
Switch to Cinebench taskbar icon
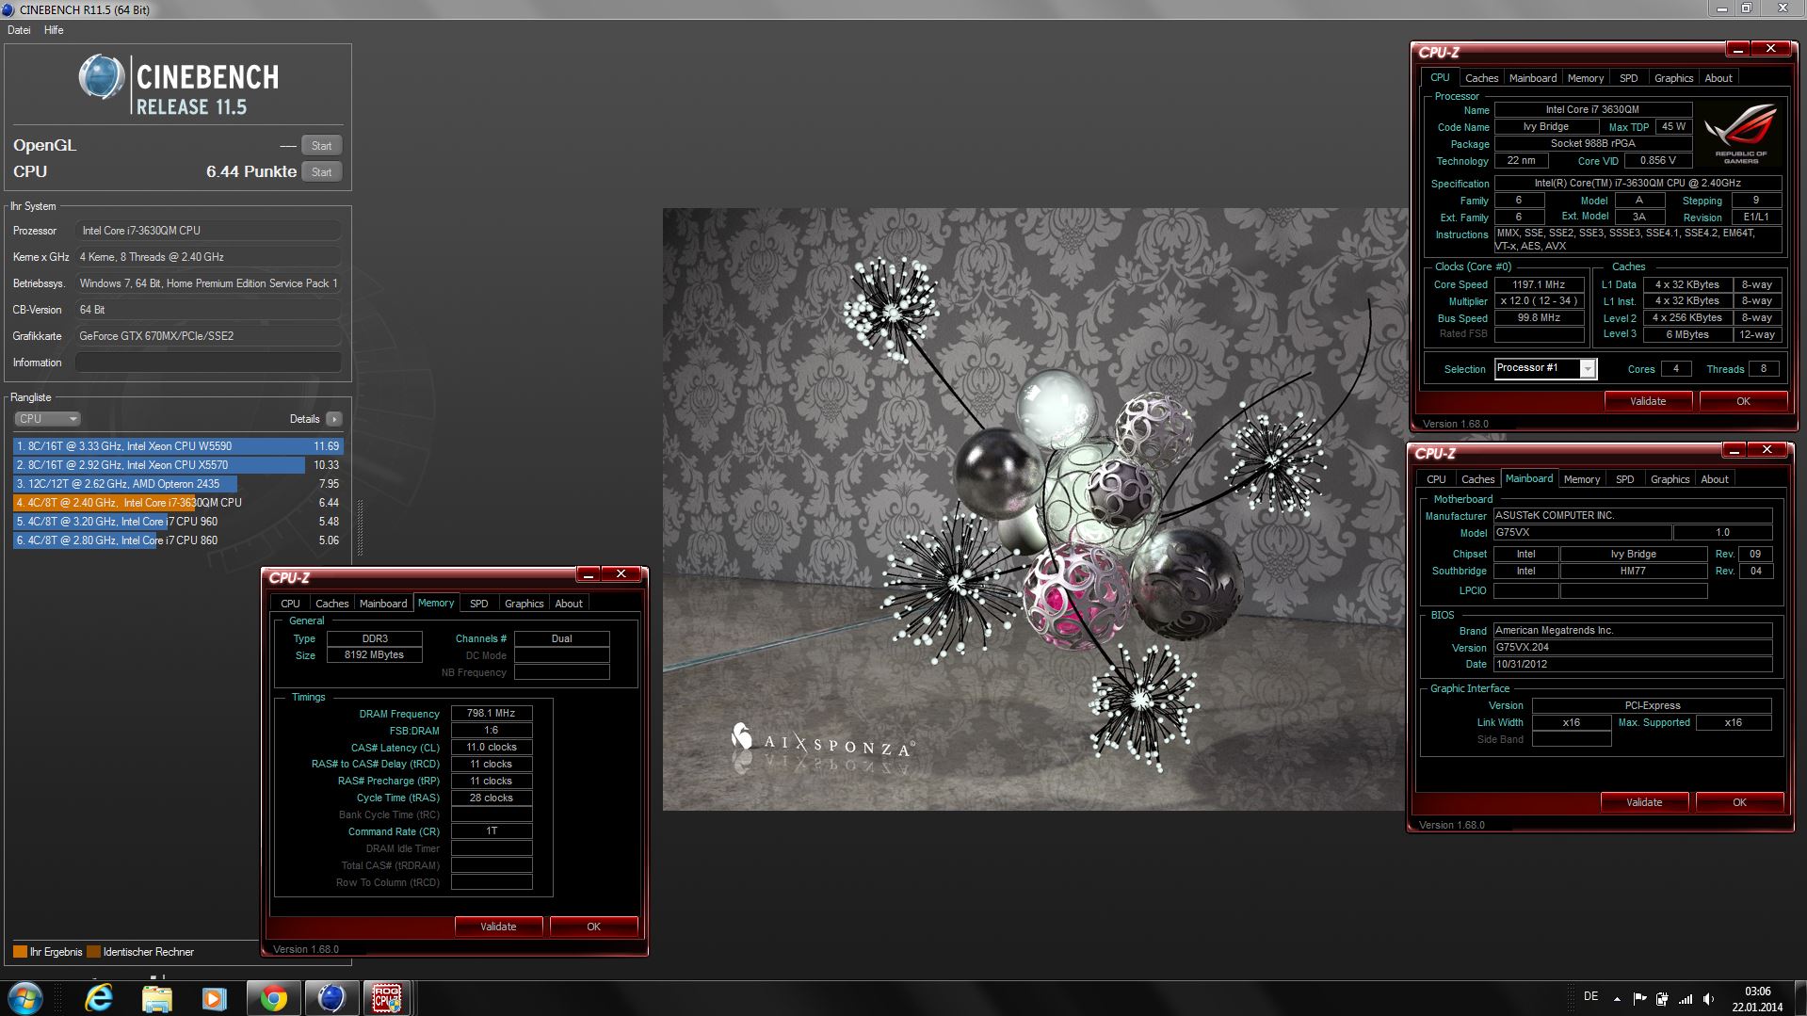[331, 998]
